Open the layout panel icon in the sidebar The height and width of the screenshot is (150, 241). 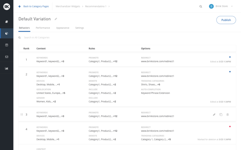(x=6, y=45)
